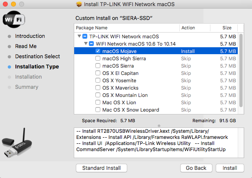Collapse the WIFI Network macOS 10.6 To 10.14 group
252x178 pixels.
(x=86, y=43)
